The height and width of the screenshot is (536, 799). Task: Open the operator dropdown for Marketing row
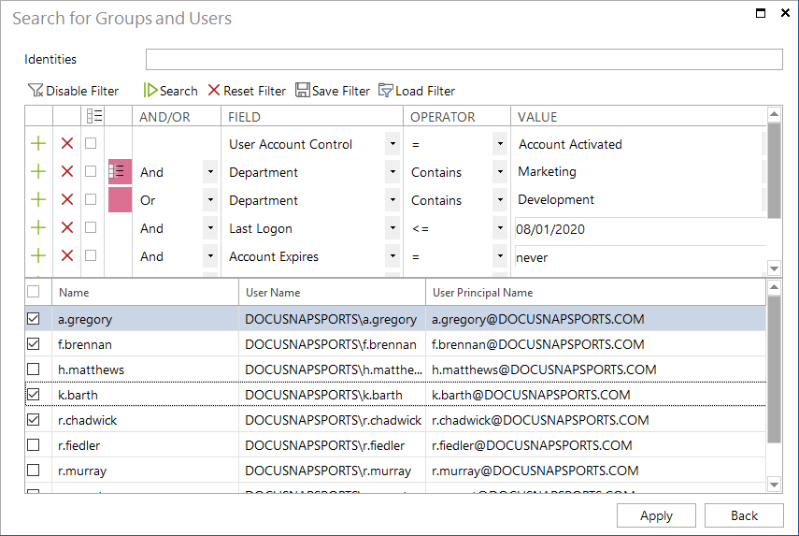click(500, 172)
